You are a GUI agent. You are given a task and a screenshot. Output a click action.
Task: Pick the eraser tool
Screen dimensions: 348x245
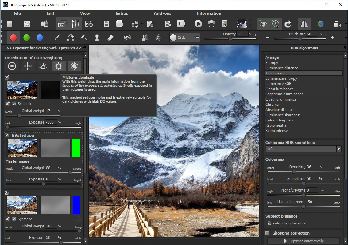click(x=110, y=38)
